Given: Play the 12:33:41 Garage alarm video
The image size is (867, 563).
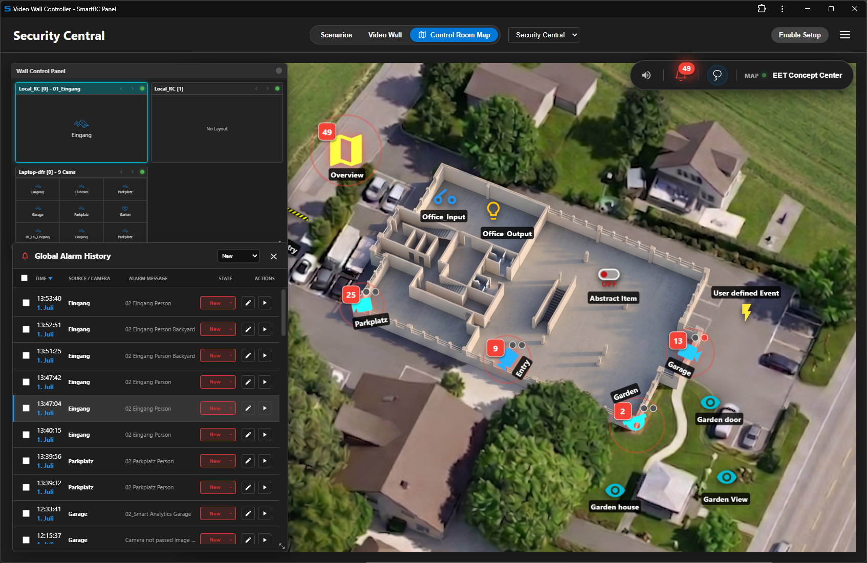Looking at the screenshot, I should 265,513.
